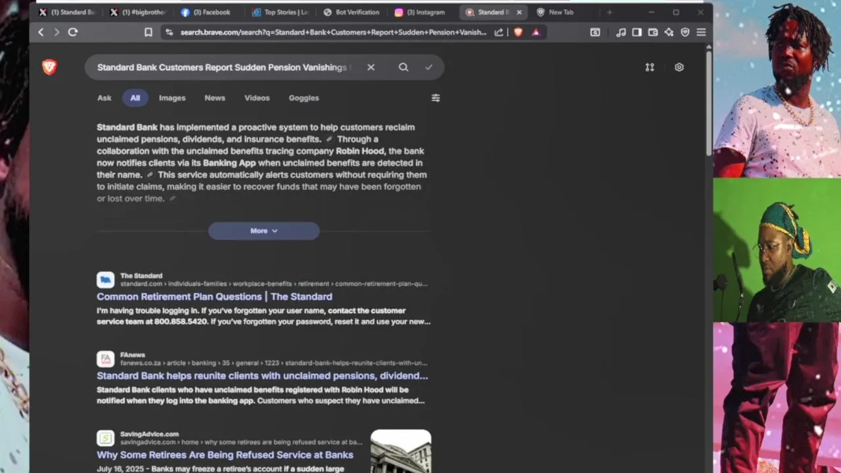Clear the search query with the X
This screenshot has height=473, width=841.
click(x=371, y=67)
